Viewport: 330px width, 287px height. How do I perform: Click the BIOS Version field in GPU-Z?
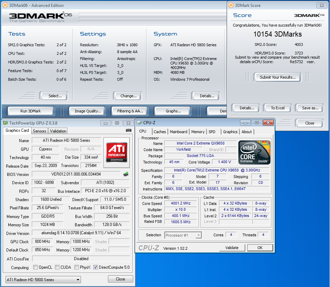tap(76, 174)
